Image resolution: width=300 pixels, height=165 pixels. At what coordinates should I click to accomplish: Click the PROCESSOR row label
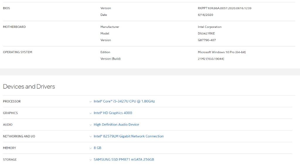coord(12,101)
